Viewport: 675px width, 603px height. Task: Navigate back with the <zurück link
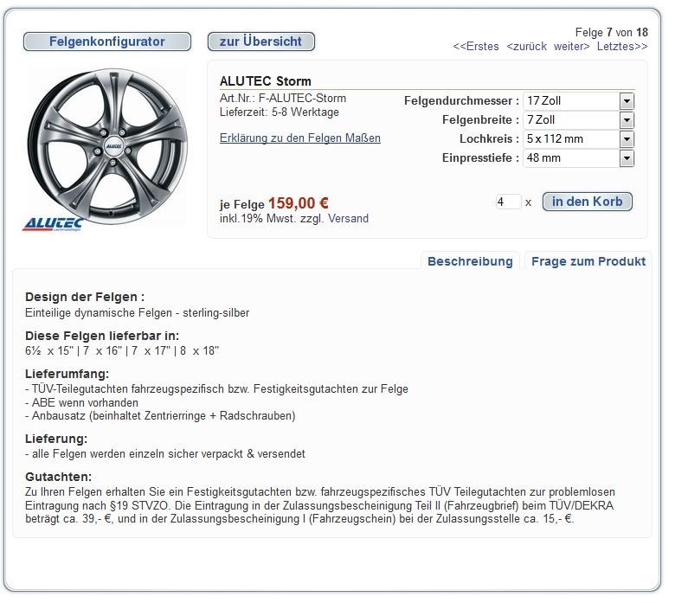click(527, 47)
